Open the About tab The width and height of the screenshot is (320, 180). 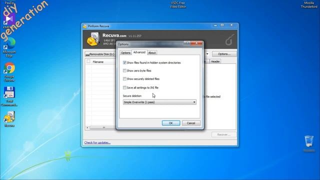tap(152, 52)
